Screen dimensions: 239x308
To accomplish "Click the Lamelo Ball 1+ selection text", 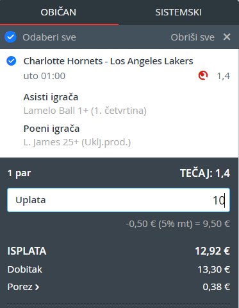I will click(x=85, y=111).
